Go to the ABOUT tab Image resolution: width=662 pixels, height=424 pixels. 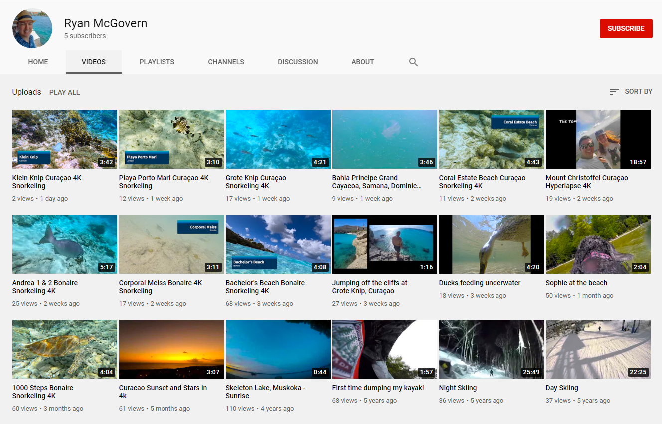tap(362, 62)
